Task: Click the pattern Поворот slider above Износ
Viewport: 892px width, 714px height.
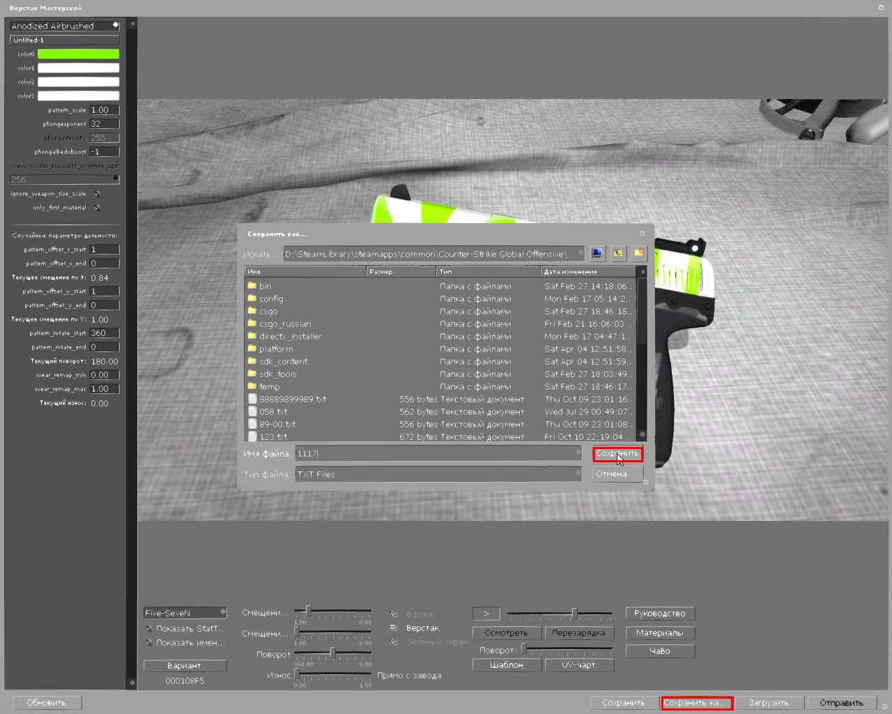Action: [x=333, y=653]
